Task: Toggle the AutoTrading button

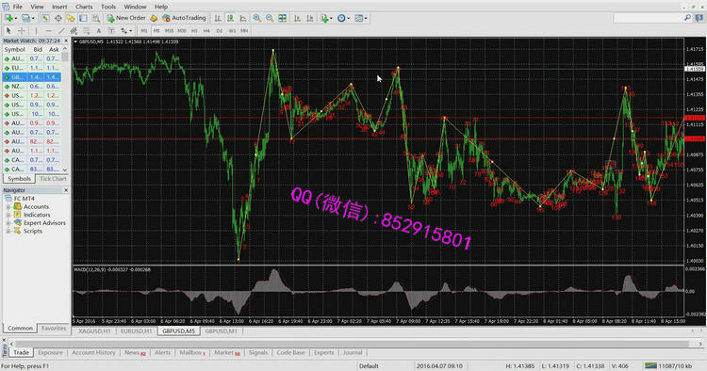Action: (184, 18)
